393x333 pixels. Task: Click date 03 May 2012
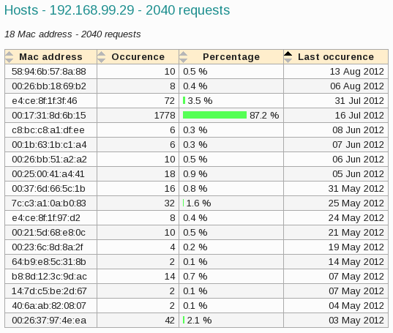356,321
